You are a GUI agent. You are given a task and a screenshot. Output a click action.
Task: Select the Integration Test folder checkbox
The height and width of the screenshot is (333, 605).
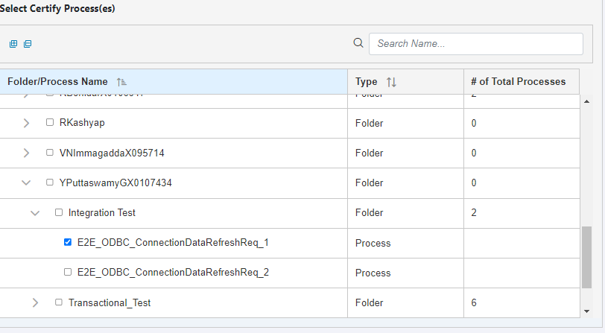pos(59,212)
